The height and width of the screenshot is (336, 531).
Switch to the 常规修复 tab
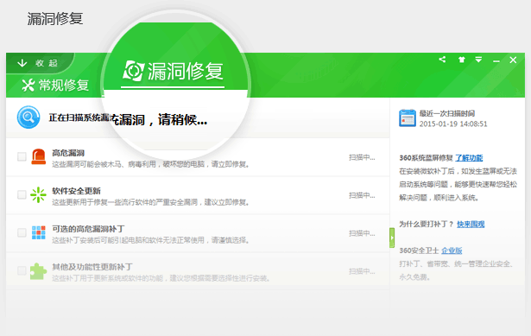tap(55, 85)
